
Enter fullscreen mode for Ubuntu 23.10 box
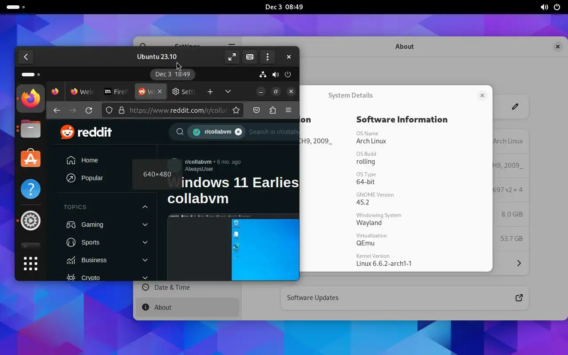point(232,57)
